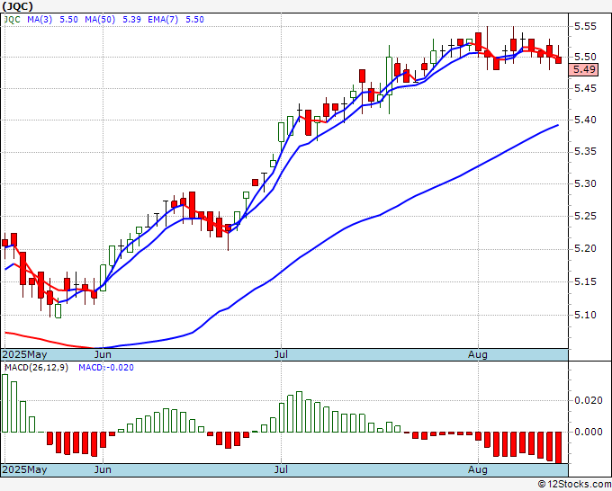Click the 5.40 price axis label

pos(585,121)
